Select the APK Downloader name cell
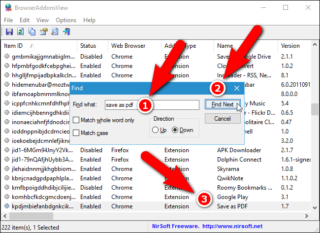320x233 pixels. click(239, 150)
